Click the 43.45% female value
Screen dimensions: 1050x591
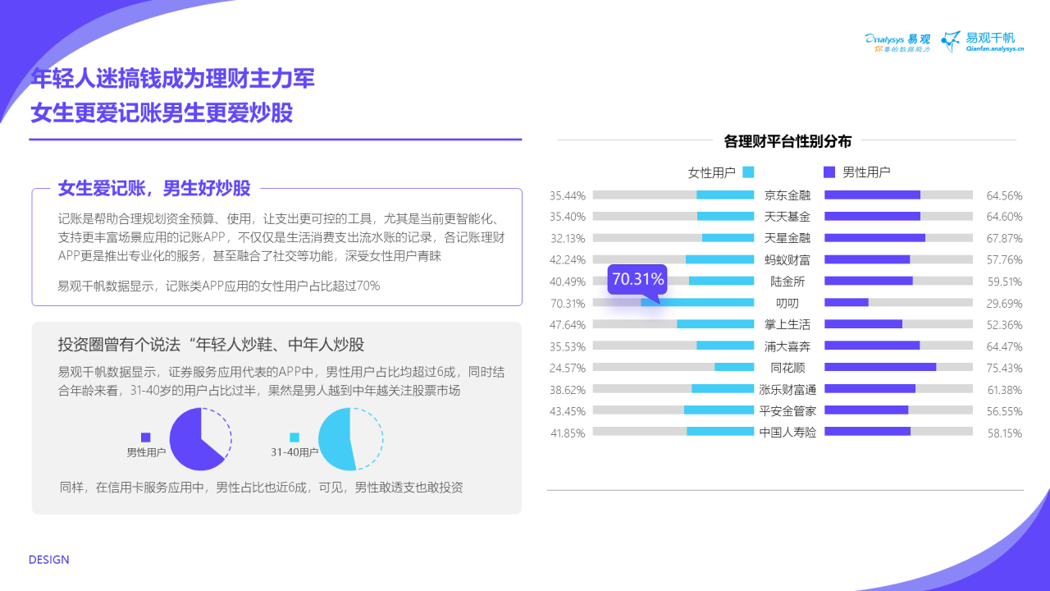coord(568,410)
